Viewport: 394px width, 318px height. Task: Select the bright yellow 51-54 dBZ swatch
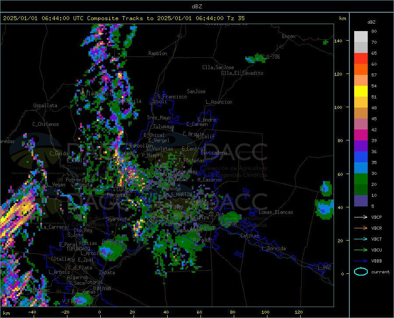tap(361, 91)
